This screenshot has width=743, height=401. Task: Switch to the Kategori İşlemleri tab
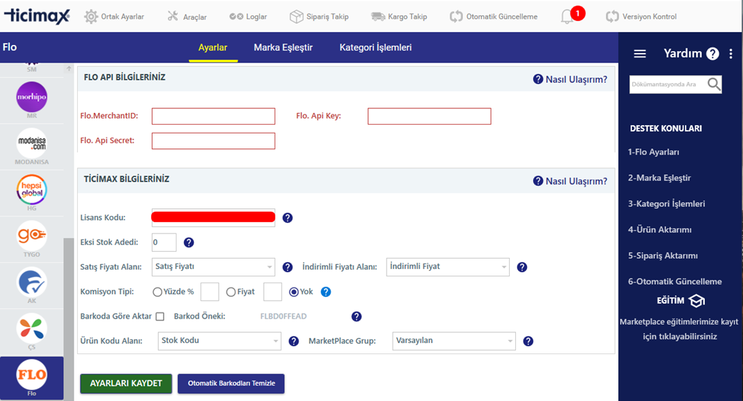click(376, 48)
